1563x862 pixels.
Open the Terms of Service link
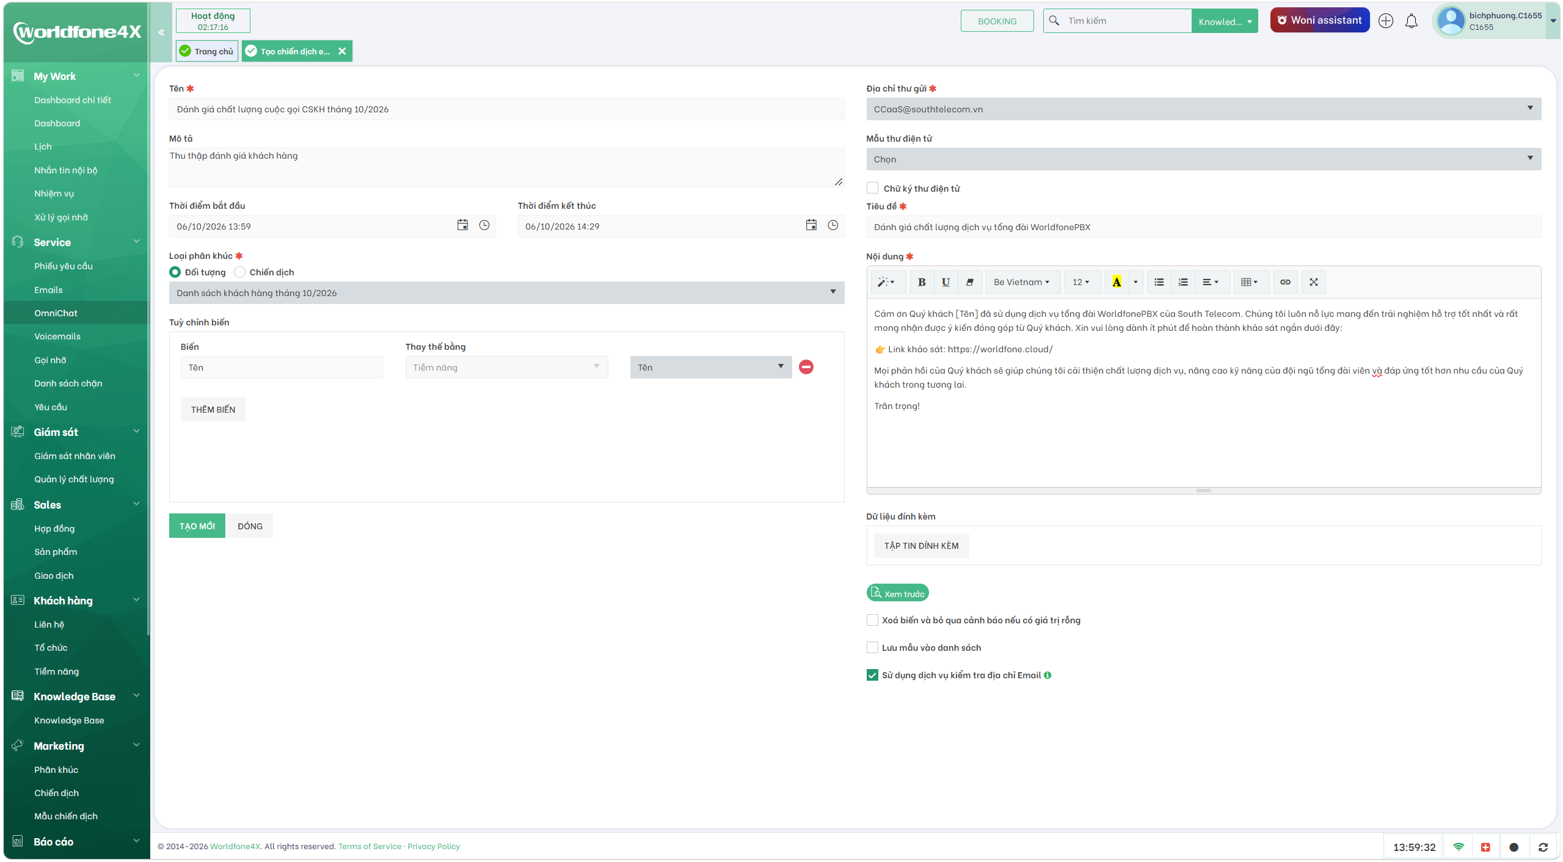tap(370, 846)
